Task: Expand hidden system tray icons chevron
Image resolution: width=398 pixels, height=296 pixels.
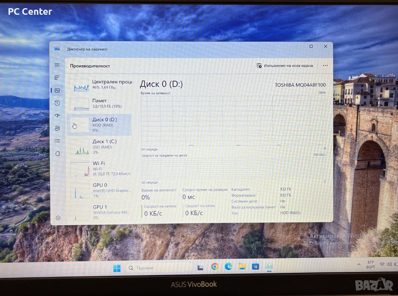Action: tap(359, 265)
